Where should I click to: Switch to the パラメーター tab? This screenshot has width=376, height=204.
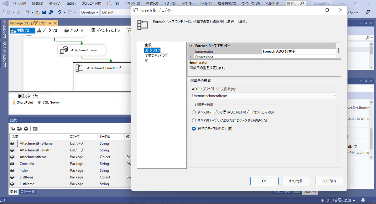[76, 30]
